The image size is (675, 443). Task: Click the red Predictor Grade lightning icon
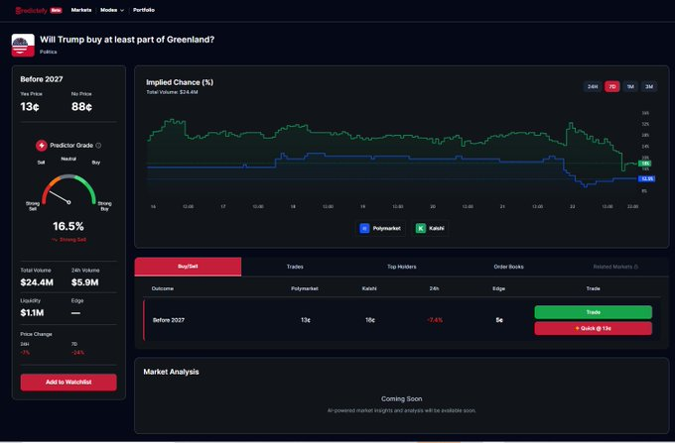tap(42, 145)
